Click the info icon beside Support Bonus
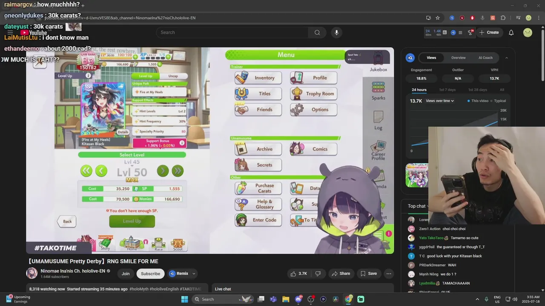This screenshot has width=545, height=306. click(x=182, y=143)
